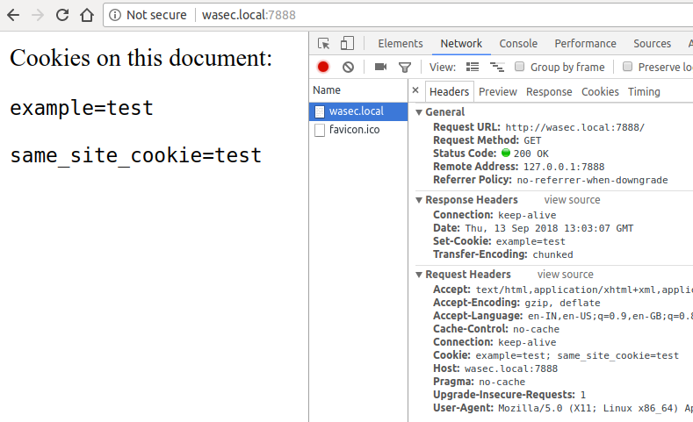The width and height of the screenshot is (693, 422).
Task: Collapse the Response Headers section
Action: [x=419, y=200]
